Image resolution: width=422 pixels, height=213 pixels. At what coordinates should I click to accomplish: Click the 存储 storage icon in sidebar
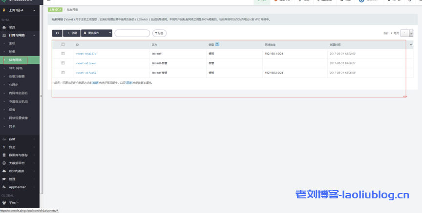click(4, 139)
